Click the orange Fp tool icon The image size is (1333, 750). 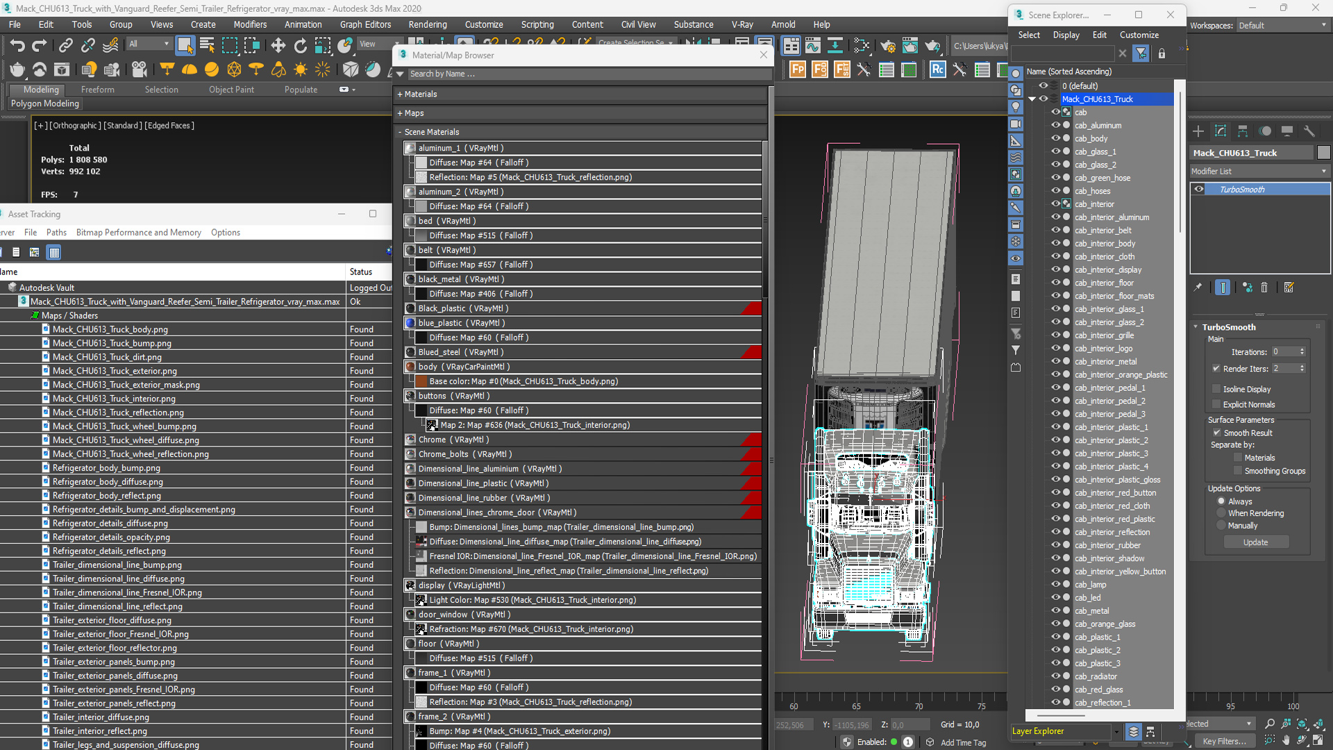[798, 69]
